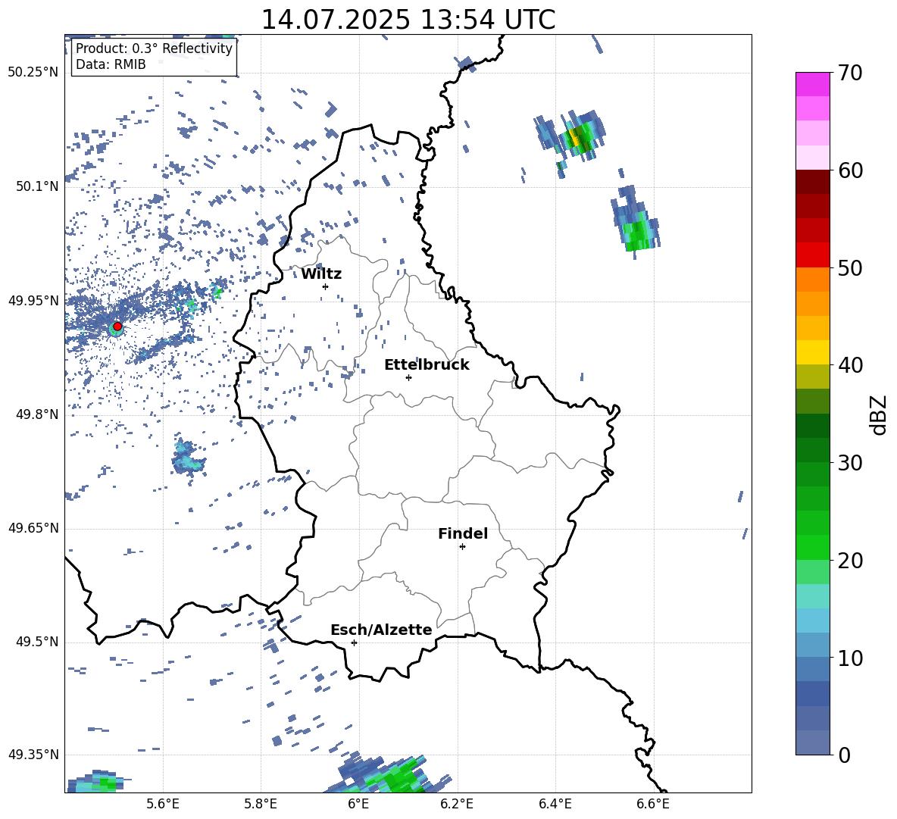The height and width of the screenshot is (819, 897).
Task: Click the 49.8°N latitude label
Action: tap(36, 414)
